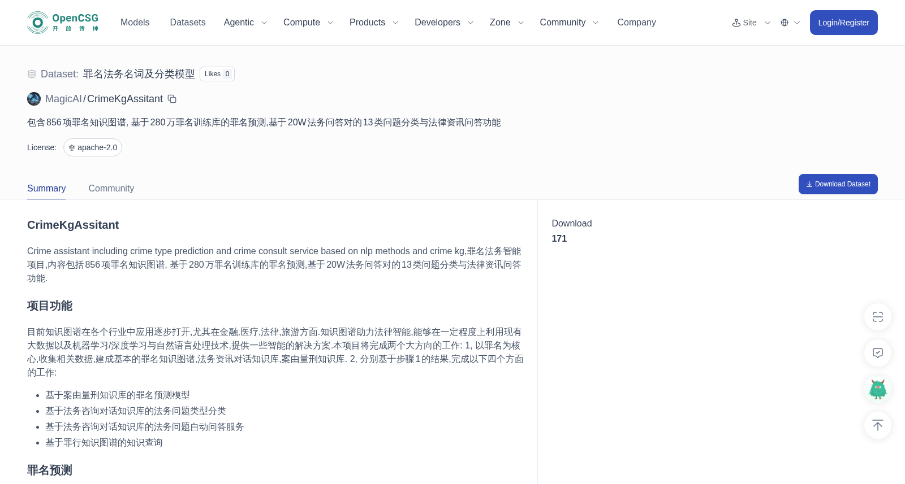Select the dataset stack icon beside title
This screenshot has height=484, width=905.
click(32, 74)
